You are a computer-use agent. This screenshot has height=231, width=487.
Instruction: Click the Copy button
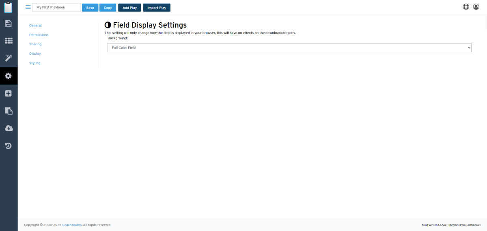point(108,8)
